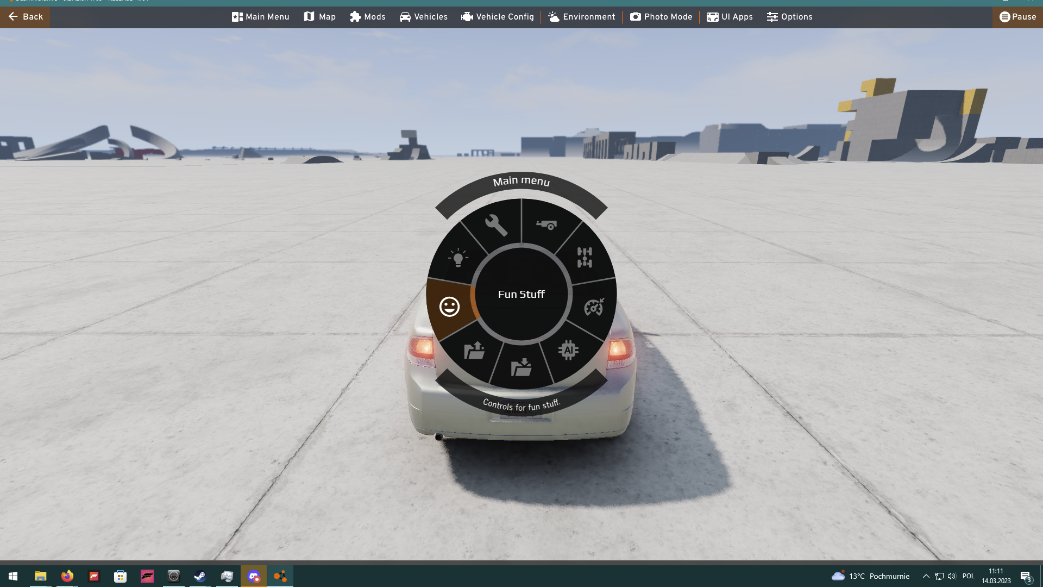
Task: Select the Fun Stuff smiley segment
Action: (x=449, y=307)
